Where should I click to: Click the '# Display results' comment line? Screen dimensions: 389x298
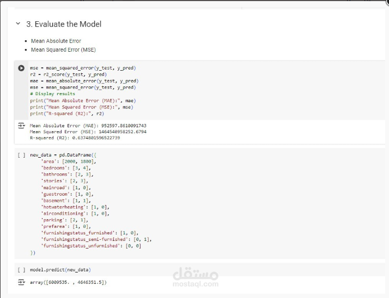tap(52, 94)
